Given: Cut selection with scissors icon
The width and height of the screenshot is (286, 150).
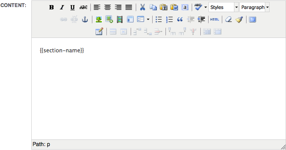Looking at the screenshot, I should pyautogui.click(x=142, y=7).
